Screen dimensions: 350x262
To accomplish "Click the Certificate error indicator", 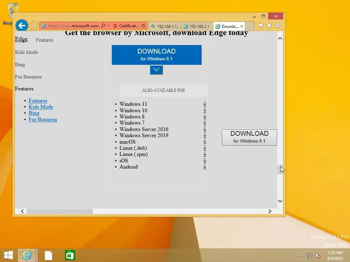I will [126, 26].
